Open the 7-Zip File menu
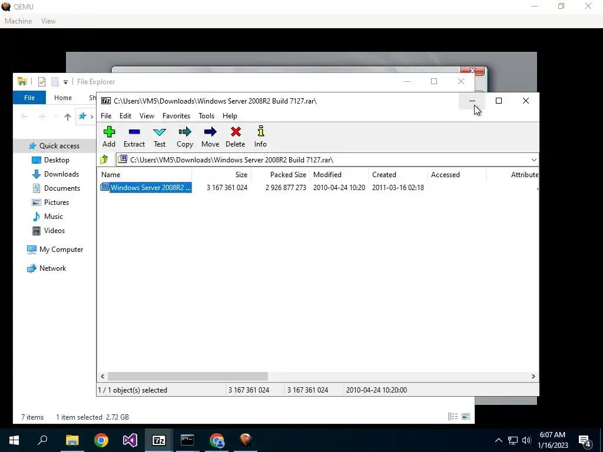 coord(106,116)
